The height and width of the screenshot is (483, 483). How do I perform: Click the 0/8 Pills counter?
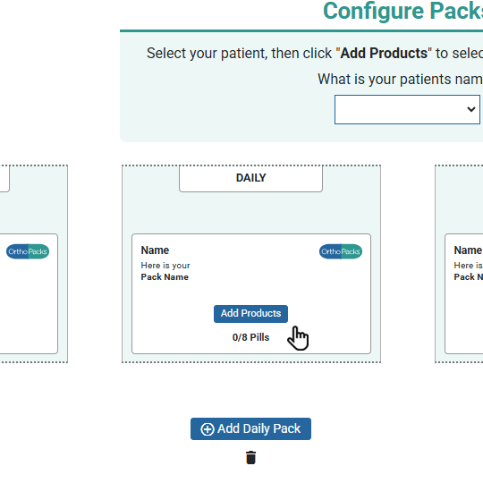coord(250,337)
